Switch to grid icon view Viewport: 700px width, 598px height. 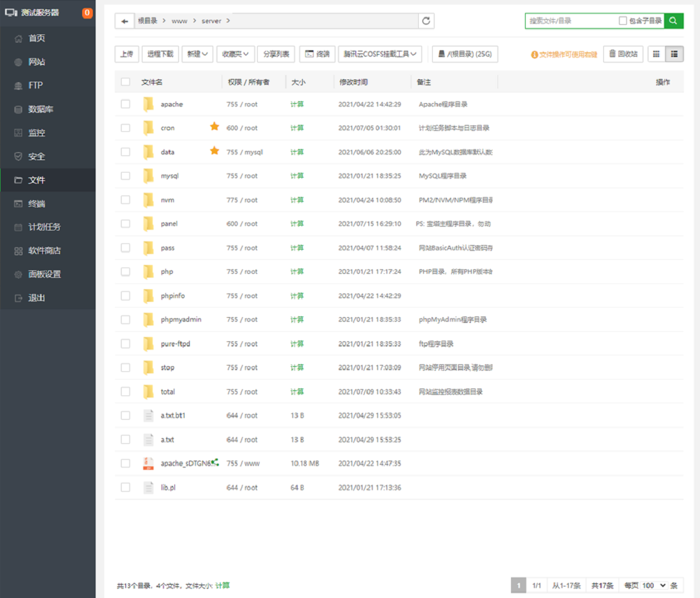tap(656, 54)
